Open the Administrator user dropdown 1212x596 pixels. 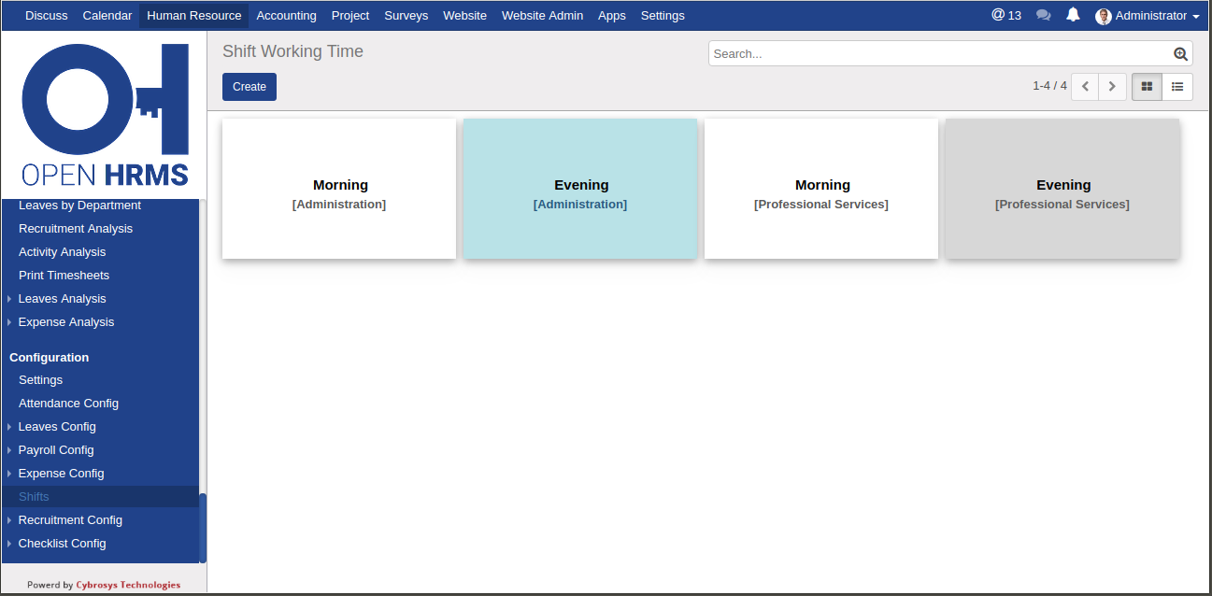(1148, 16)
